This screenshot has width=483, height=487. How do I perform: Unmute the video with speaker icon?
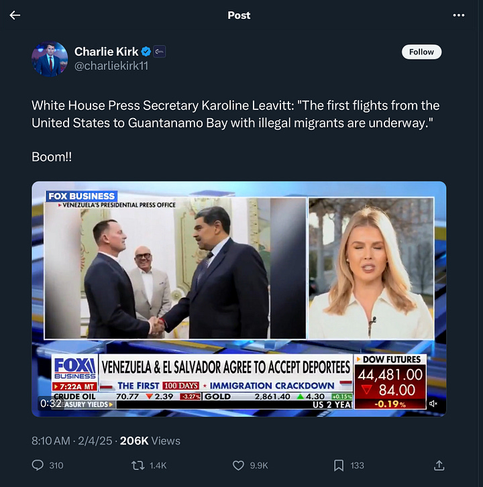click(433, 403)
